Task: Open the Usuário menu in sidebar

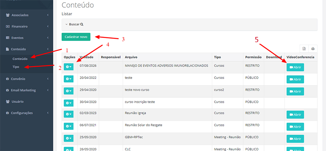Action: 18,102
